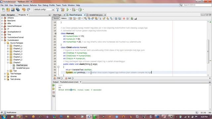Select ClassTest.java in project tree
This screenshot has height=119, width=212.
(22, 65)
